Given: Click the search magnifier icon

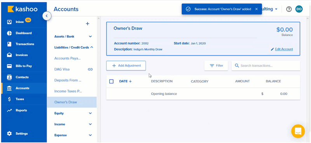Looking at the screenshot, I should tap(237, 66).
